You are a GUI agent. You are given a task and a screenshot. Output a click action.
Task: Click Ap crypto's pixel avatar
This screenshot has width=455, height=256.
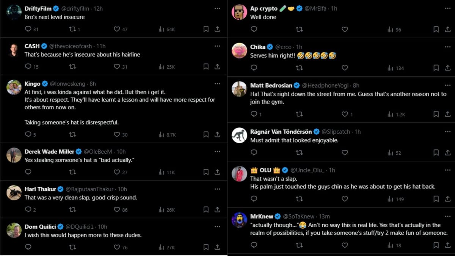pyautogui.click(x=239, y=12)
